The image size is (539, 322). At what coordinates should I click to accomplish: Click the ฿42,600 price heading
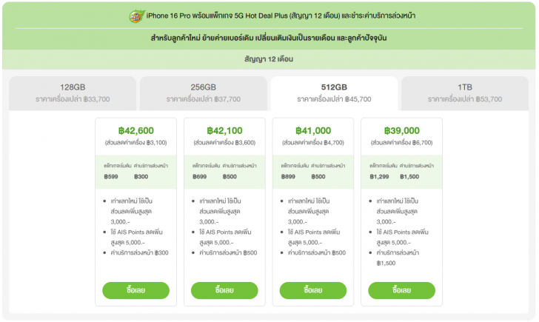(x=136, y=130)
